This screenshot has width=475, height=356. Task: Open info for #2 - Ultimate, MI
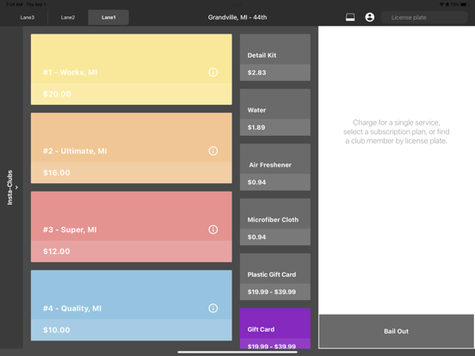(x=213, y=150)
